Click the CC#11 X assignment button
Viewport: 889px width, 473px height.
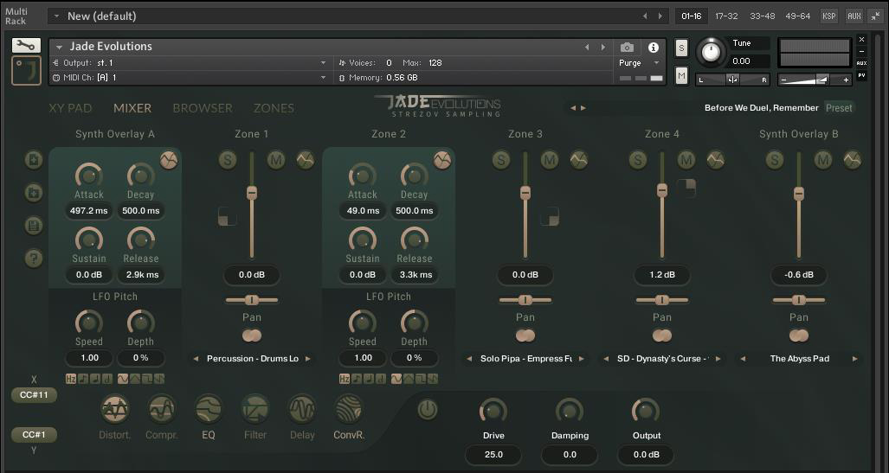click(34, 395)
